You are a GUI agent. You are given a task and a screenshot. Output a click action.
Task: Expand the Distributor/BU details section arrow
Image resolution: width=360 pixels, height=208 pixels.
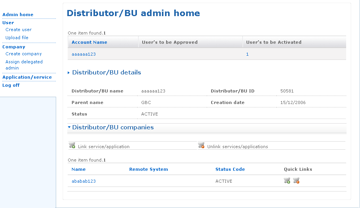click(68, 73)
